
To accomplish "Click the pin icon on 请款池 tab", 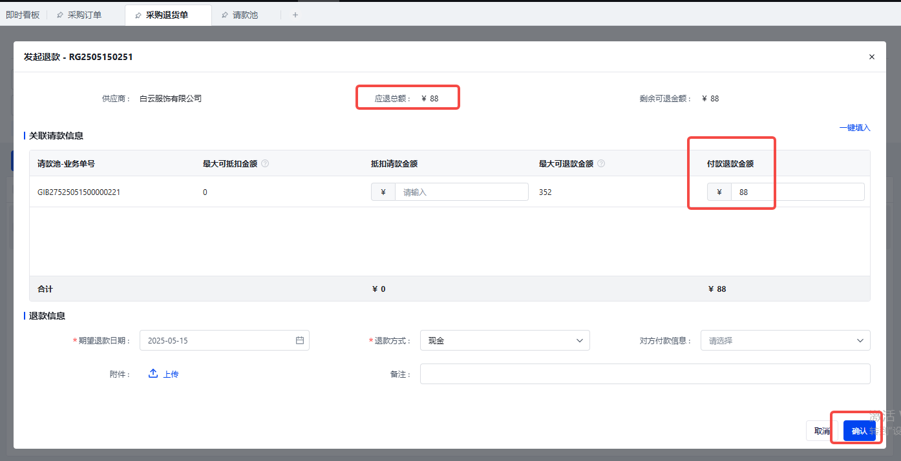I will (224, 15).
